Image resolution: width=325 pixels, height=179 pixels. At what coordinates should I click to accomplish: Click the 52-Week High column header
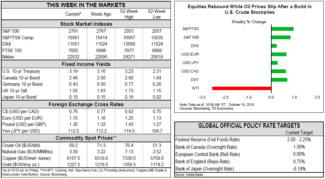[129, 14]
